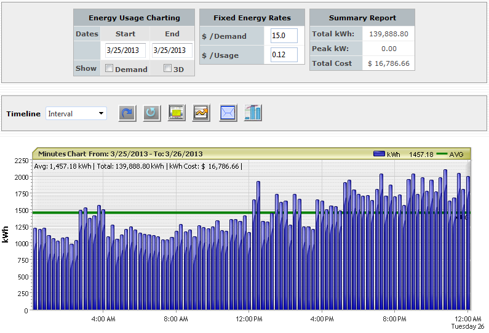Open the trend chart icon
The height and width of the screenshot is (333, 489).
coord(201,113)
